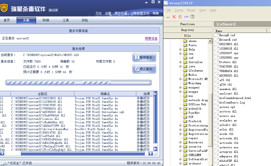
Task: Expand the msagent folder node
Action: 180,87
